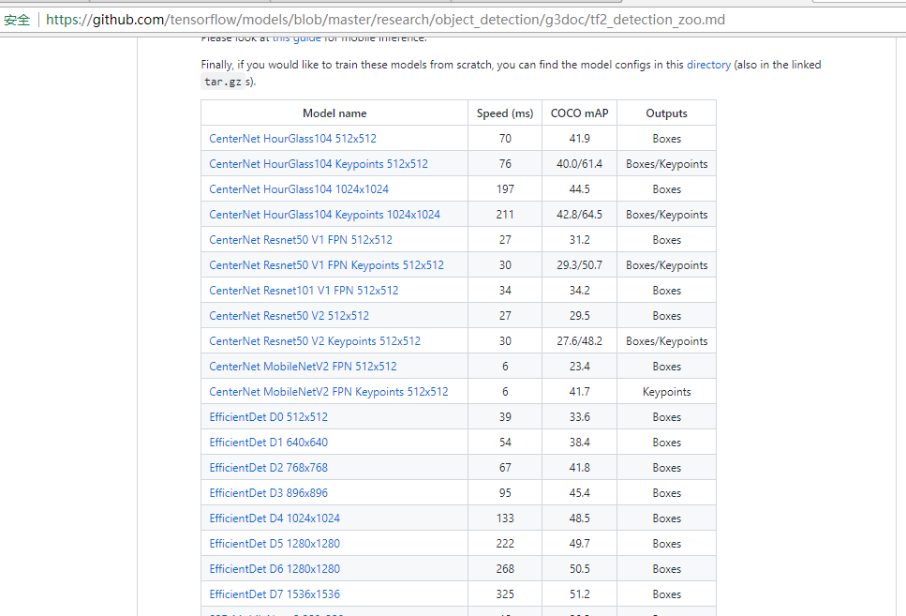
Task: Open CenterNet HourGlass104 Keypoints 1024x1024 link
Action: click(x=325, y=215)
